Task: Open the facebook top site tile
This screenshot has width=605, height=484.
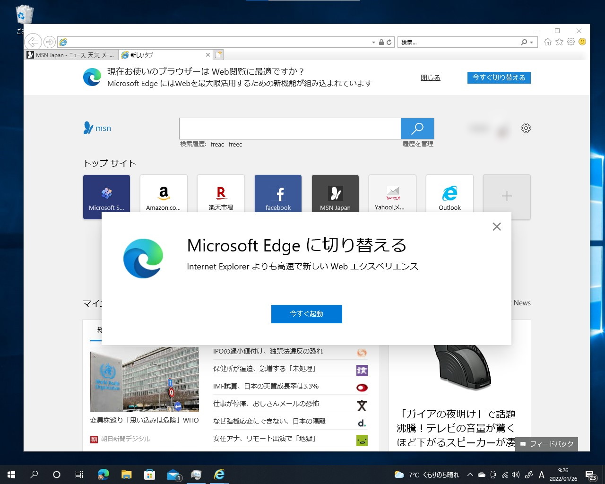Action: pyautogui.click(x=278, y=194)
